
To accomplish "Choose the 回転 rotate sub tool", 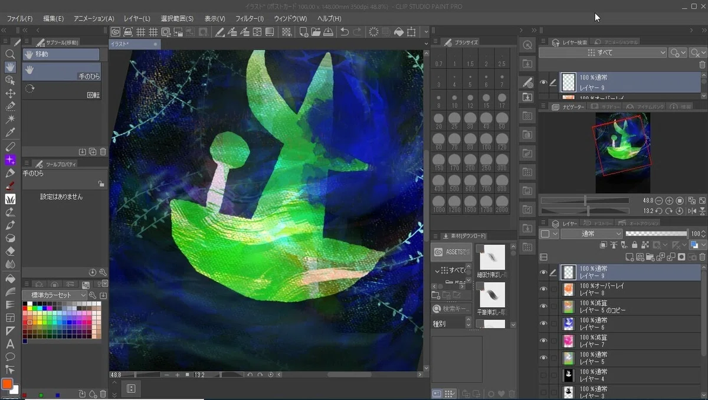I will tap(61, 90).
